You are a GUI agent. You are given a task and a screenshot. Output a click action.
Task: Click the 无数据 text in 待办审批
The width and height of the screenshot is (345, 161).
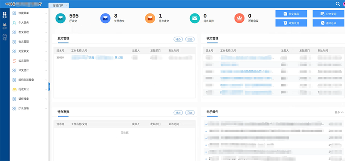tap(125, 133)
